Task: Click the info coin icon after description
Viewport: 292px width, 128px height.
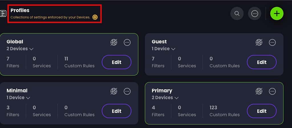Action: pos(95,17)
